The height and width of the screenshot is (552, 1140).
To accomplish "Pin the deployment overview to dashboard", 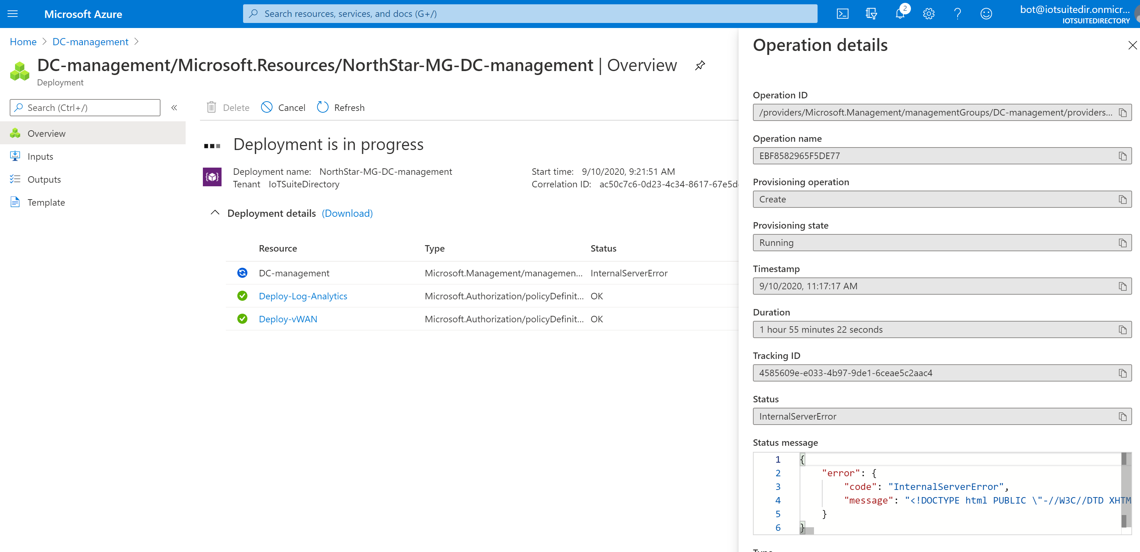I will (700, 65).
